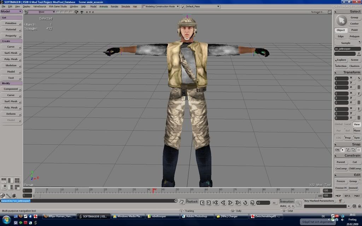Click Parent constrain button

(341, 162)
